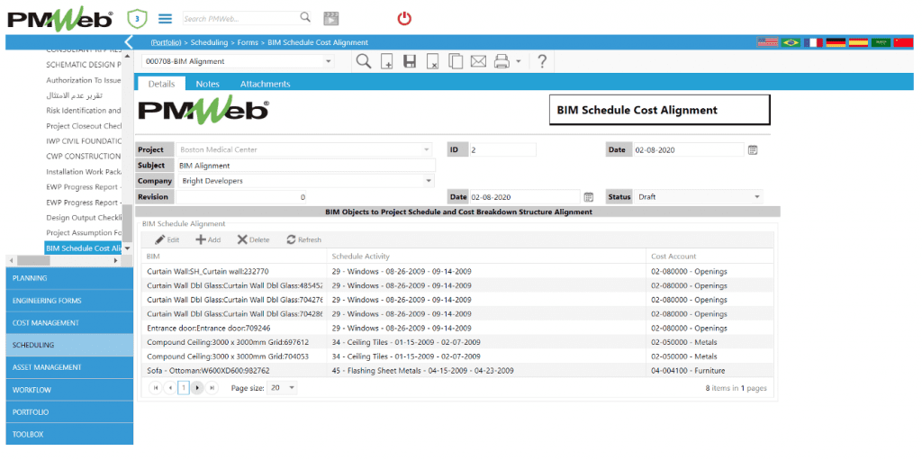Select BIM Schedule Cost Alignment in sidebar list
Viewport: 922px width, 460px height.
pyautogui.click(x=83, y=248)
